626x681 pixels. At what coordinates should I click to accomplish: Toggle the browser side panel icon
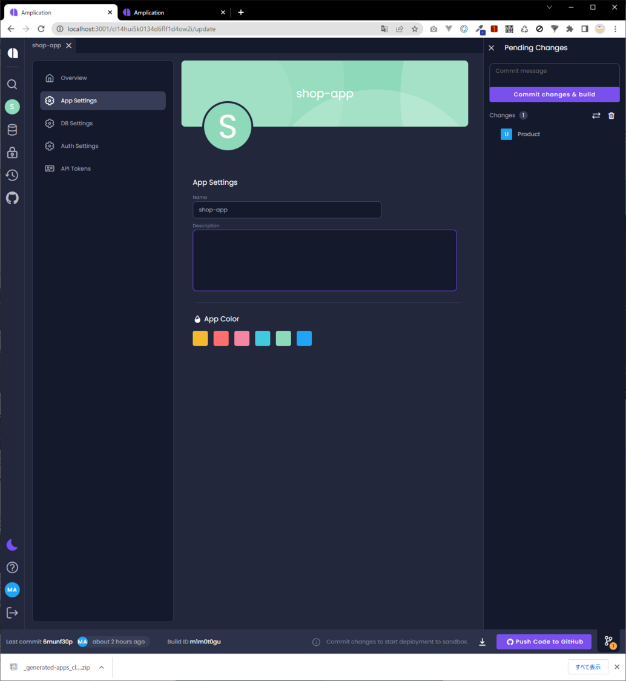pos(585,29)
